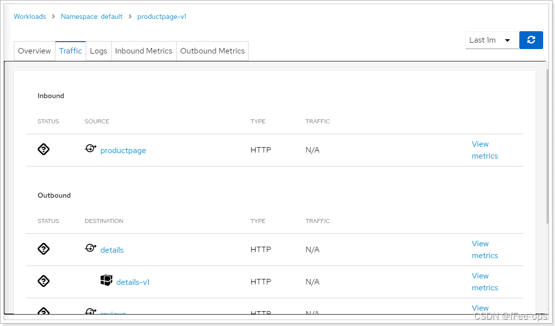Image resolution: width=555 pixels, height=326 pixels.
Task: Open View metrics for details-v1
Action: pos(485,282)
